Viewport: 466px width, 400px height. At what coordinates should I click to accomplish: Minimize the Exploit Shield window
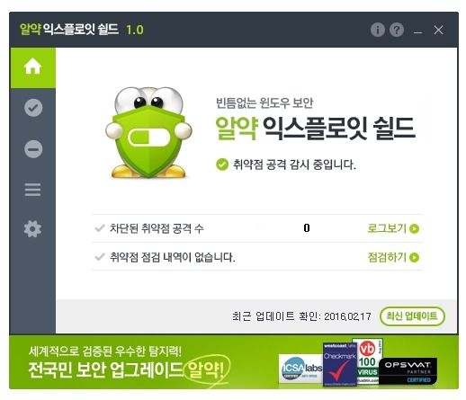417,31
